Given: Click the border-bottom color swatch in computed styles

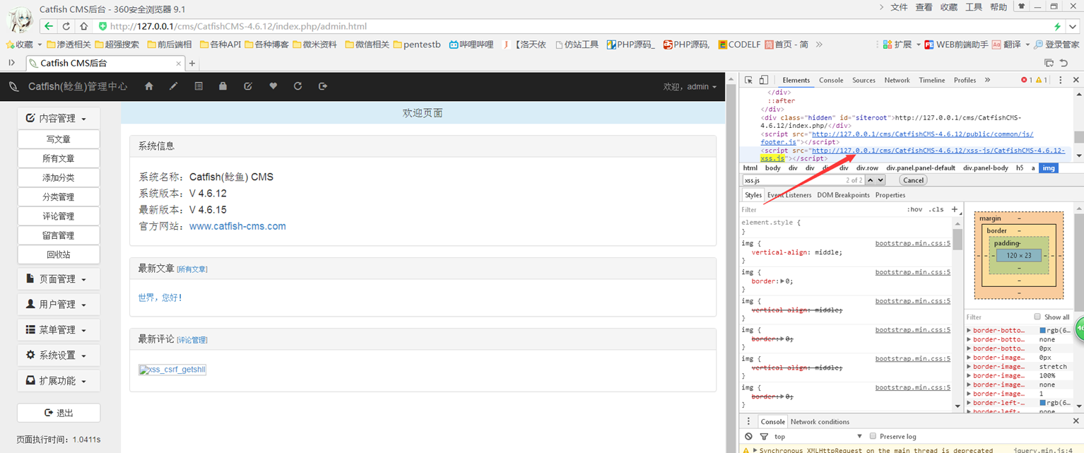Looking at the screenshot, I should point(1043,330).
